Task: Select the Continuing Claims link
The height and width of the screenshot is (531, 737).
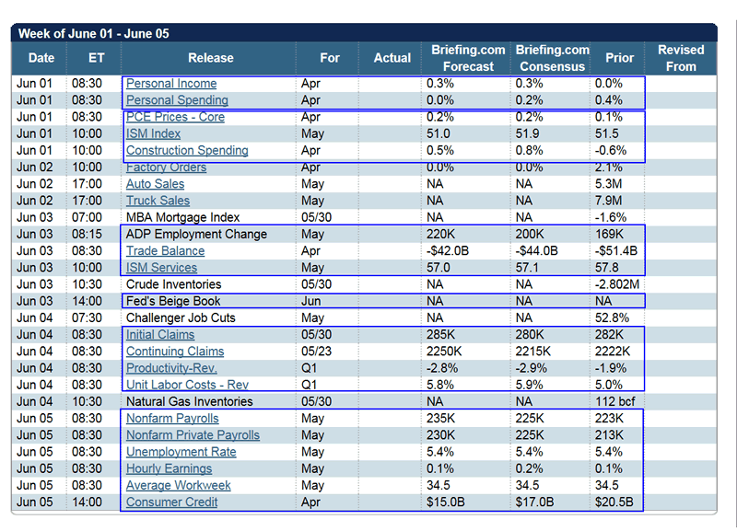Action: tap(175, 352)
